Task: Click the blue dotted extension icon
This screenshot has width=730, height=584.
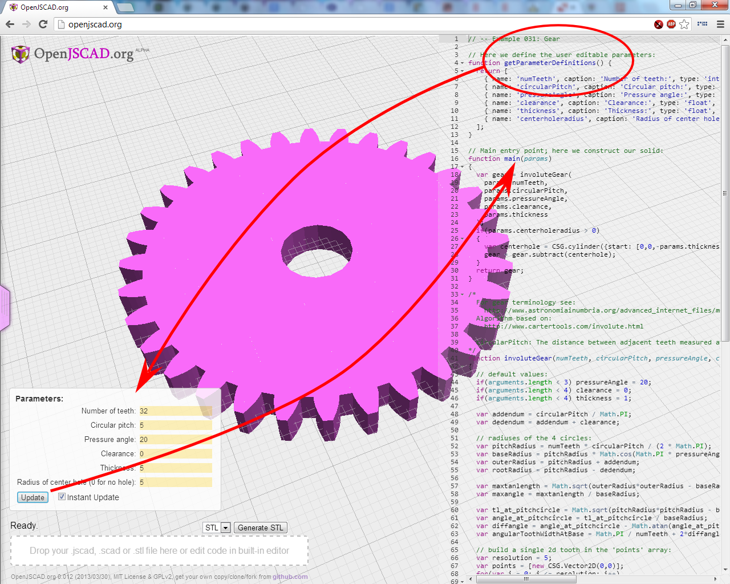Action: pyautogui.click(x=703, y=24)
